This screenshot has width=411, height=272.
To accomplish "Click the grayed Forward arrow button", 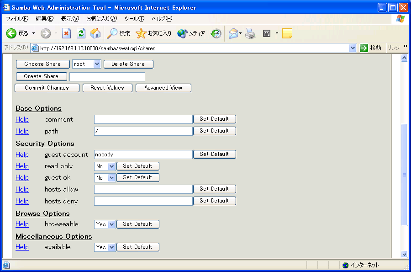I will 46,33.
